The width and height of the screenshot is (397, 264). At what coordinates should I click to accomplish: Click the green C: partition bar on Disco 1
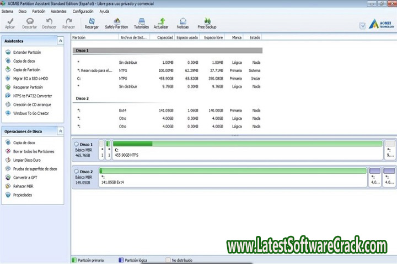click(248, 149)
